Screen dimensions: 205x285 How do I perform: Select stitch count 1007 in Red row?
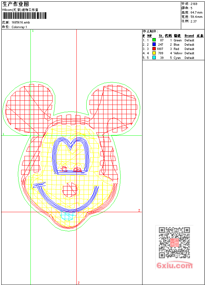coord(160,49)
